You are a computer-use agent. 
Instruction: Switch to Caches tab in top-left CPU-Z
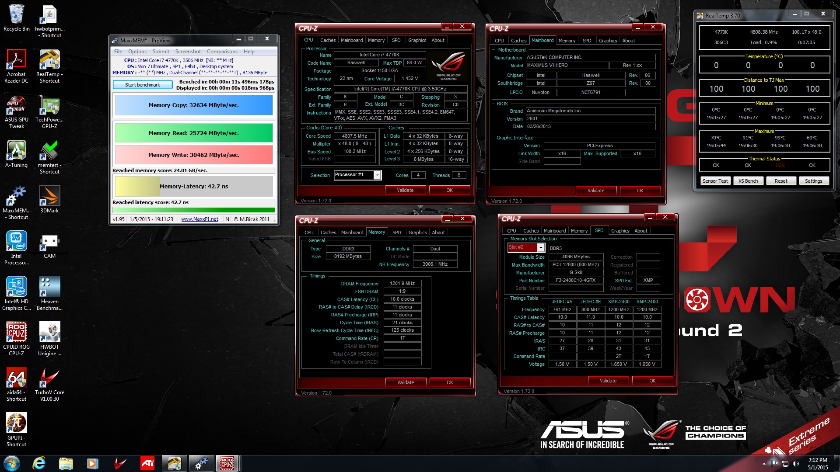(x=328, y=40)
